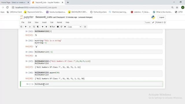The width and height of the screenshot is (185, 104).
Task: Open the Machine Learning bookmark
Action: click(118, 12)
